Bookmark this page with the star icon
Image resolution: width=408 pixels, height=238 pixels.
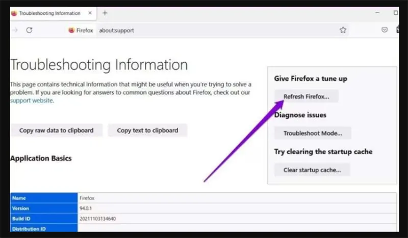[x=343, y=30]
